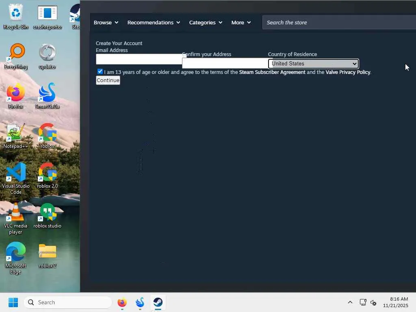Select the VLC media player desktop shortcut
The height and width of the screenshot is (312, 416).
tap(16, 219)
